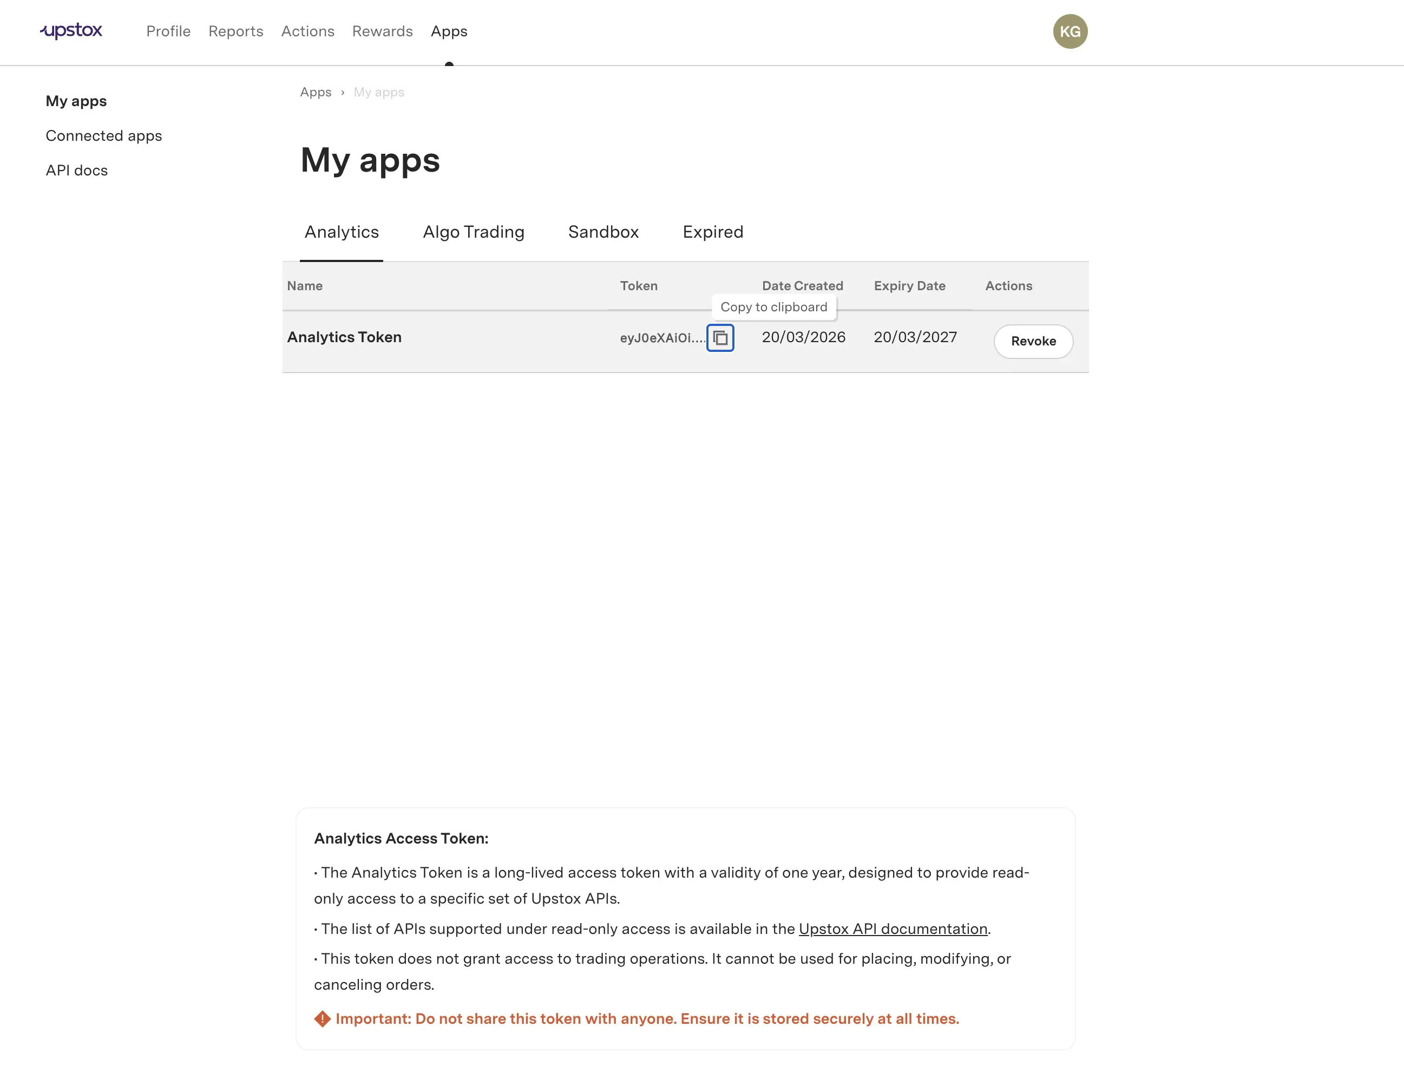
Task: Click the truncated token text eyJ0eXAiOi
Action: click(661, 338)
